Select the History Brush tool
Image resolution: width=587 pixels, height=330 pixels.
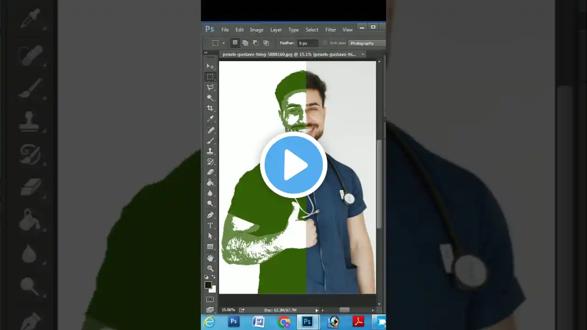coord(210,162)
